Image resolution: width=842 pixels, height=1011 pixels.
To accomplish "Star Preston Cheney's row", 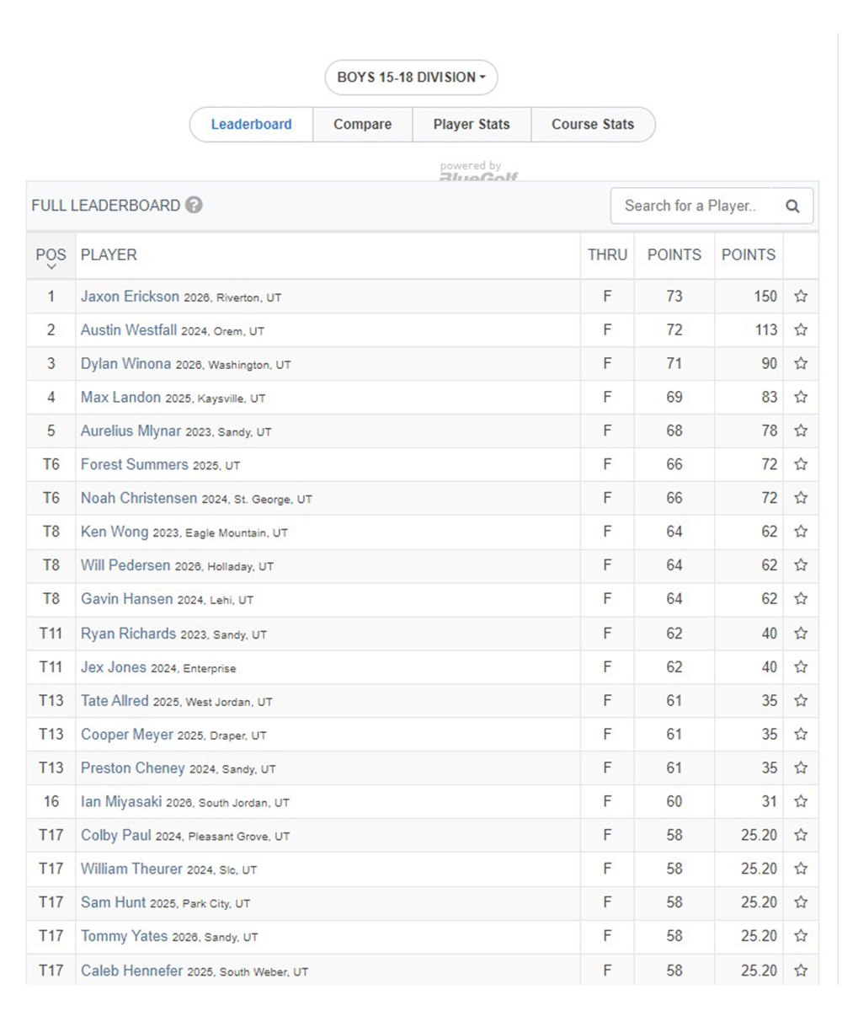I will point(801,768).
